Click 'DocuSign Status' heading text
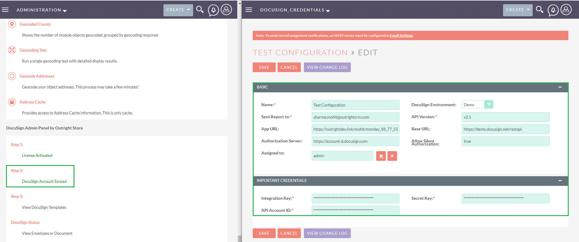This screenshot has width=579, height=242. (25, 222)
